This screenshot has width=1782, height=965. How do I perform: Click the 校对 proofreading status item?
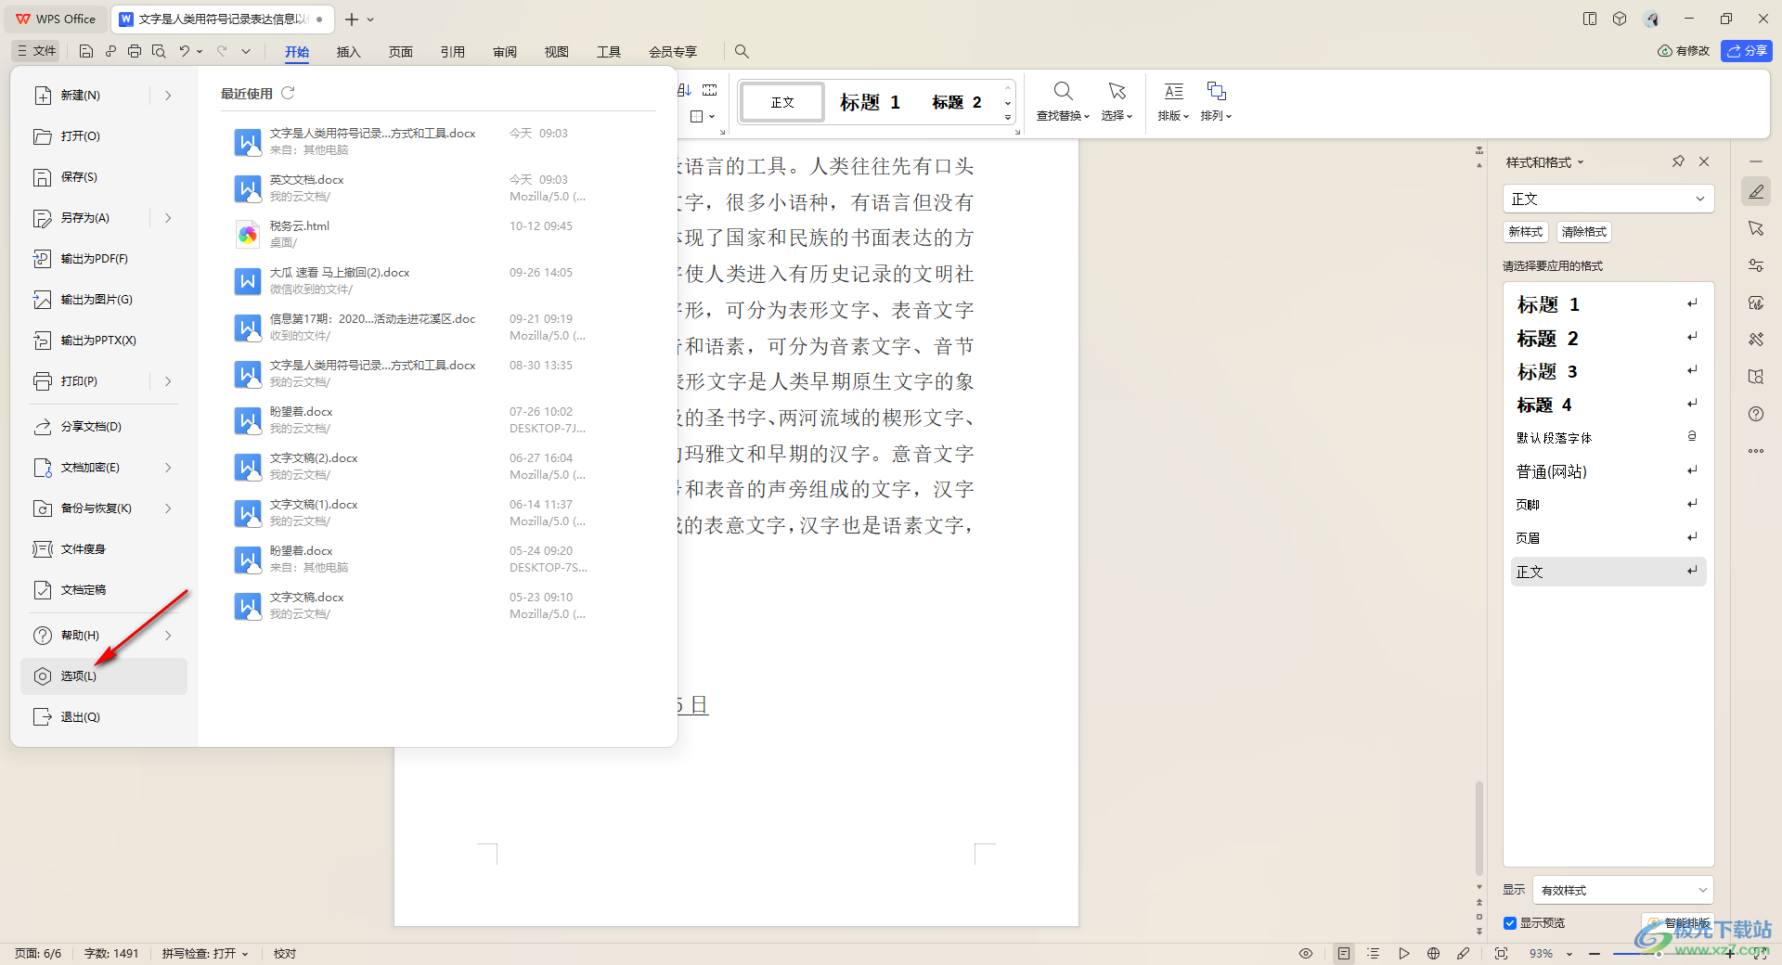click(x=284, y=953)
